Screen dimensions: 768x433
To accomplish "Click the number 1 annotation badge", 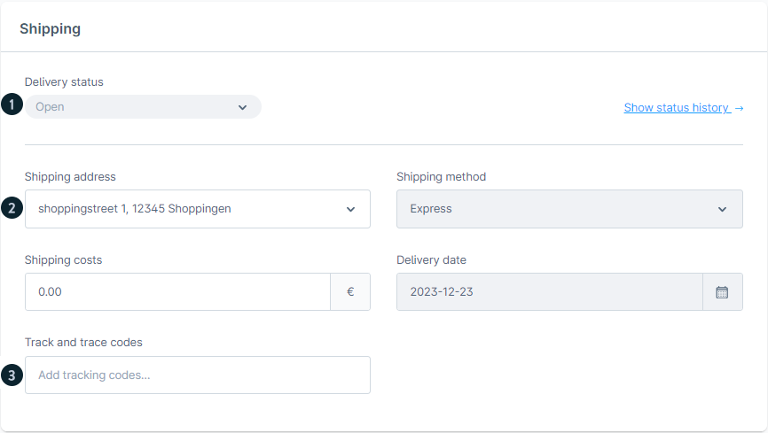I will point(12,105).
